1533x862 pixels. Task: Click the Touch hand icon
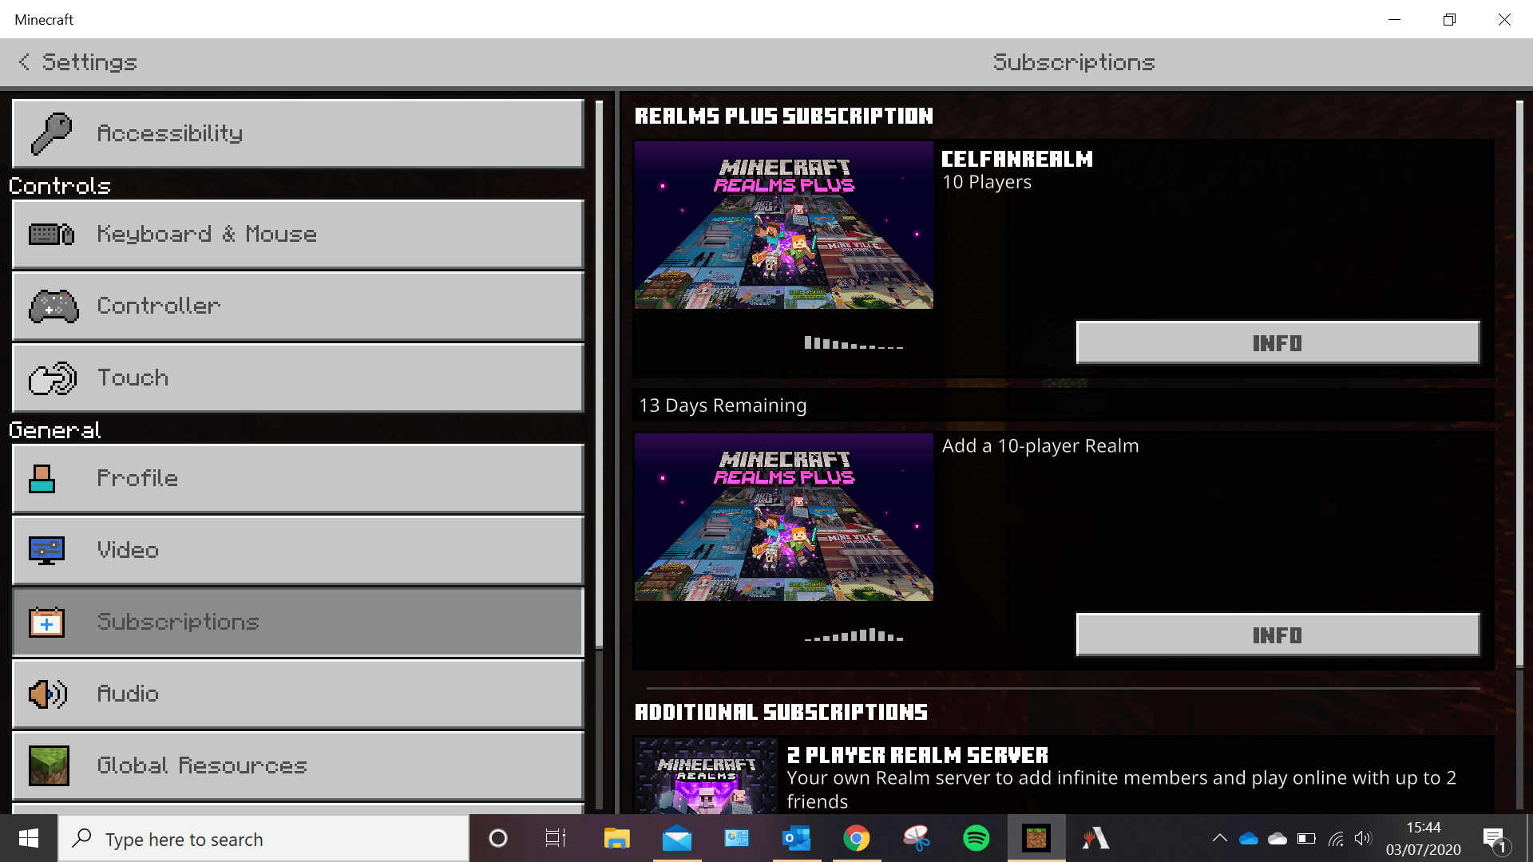pos(53,378)
